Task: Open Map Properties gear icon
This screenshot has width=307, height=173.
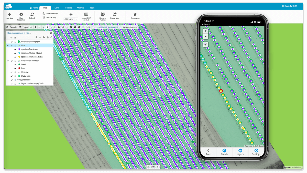Action: point(21,15)
